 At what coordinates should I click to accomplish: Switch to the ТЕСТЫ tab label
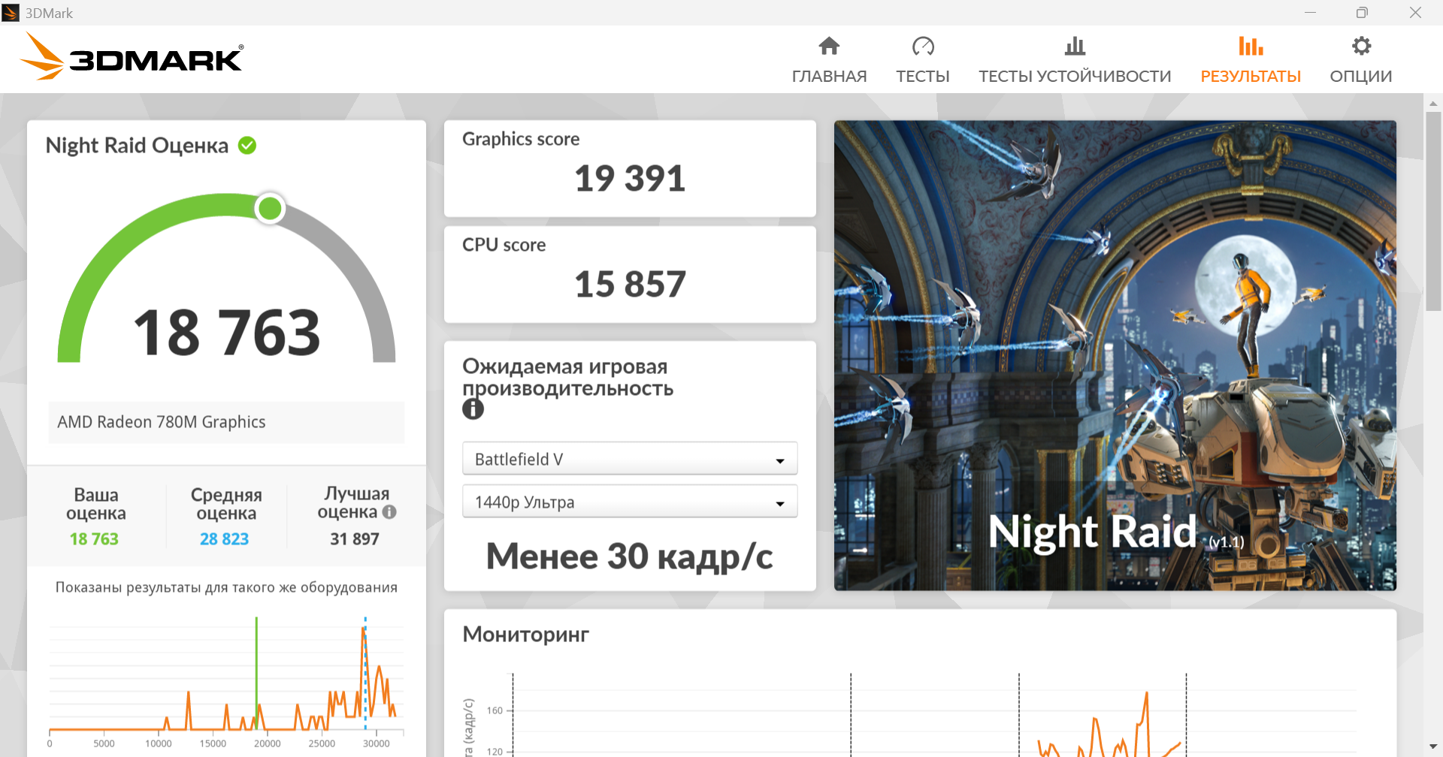(923, 77)
